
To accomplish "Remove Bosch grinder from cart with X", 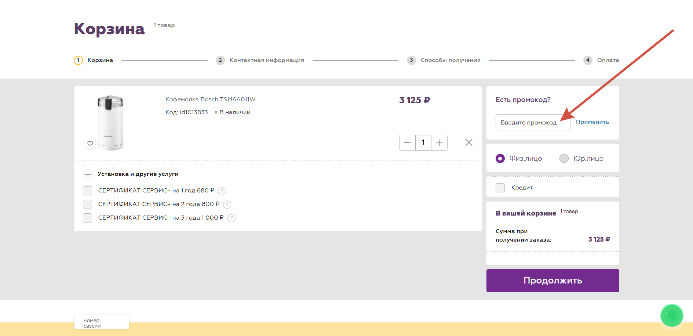I will pyautogui.click(x=469, y=142).
